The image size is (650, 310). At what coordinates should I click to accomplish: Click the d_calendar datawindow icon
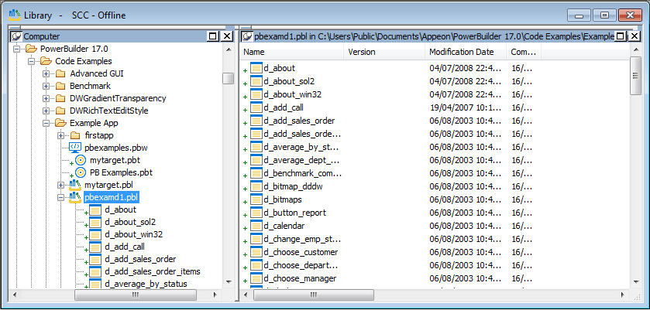coord(256,226)
